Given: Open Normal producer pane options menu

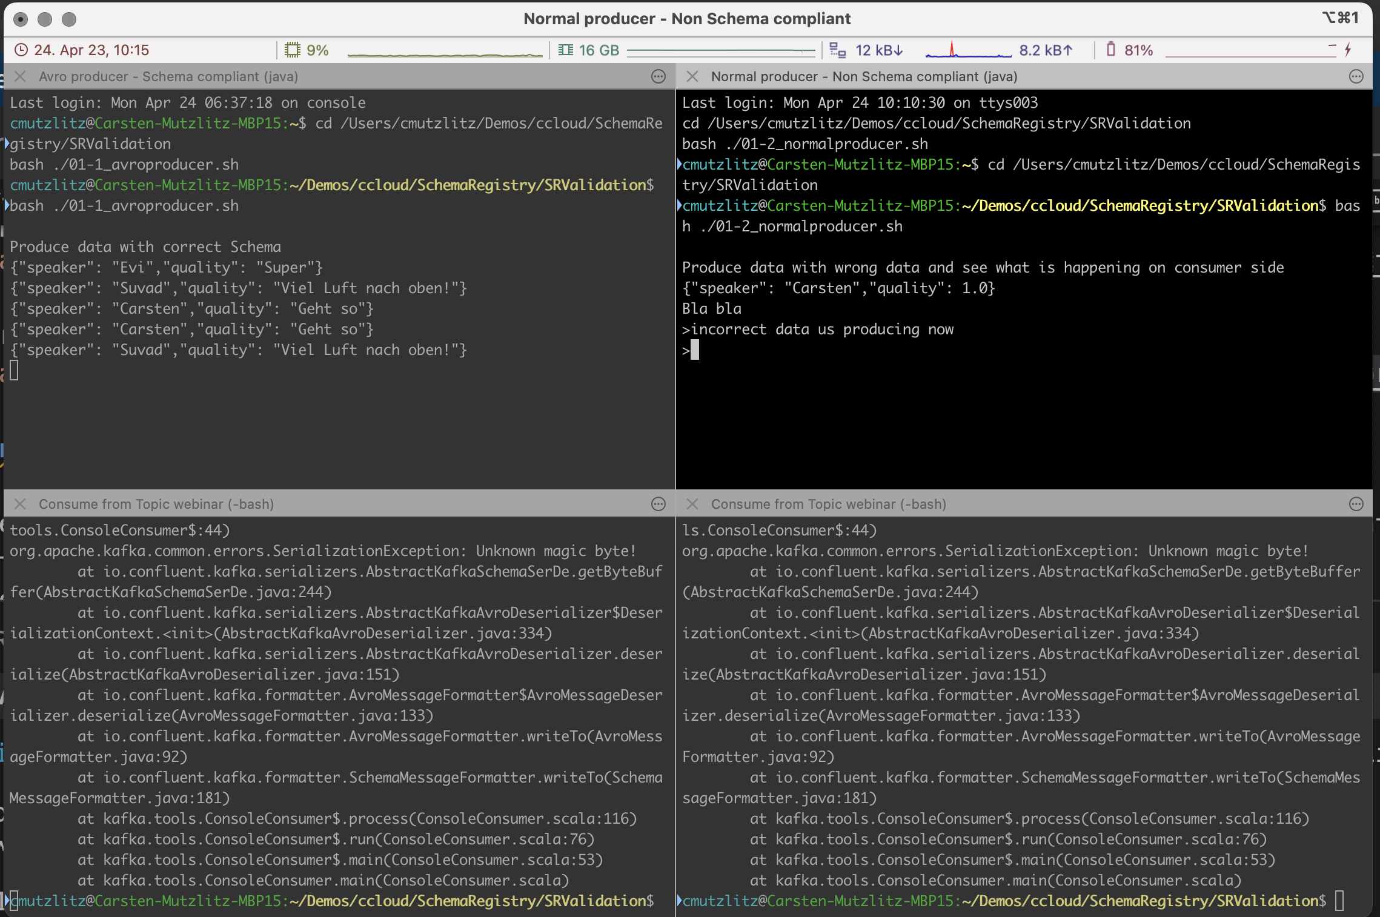Looking at the screenshot, I should 1356,76.
